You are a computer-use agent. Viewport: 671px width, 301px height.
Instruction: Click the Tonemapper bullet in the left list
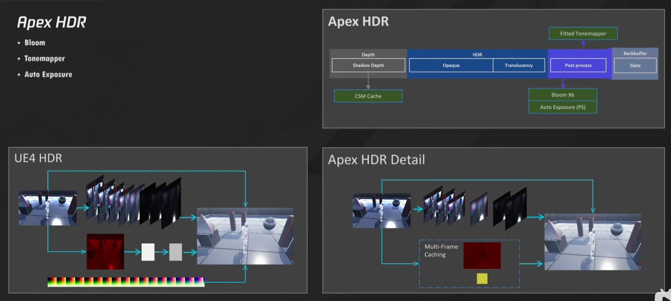(45, 59)
